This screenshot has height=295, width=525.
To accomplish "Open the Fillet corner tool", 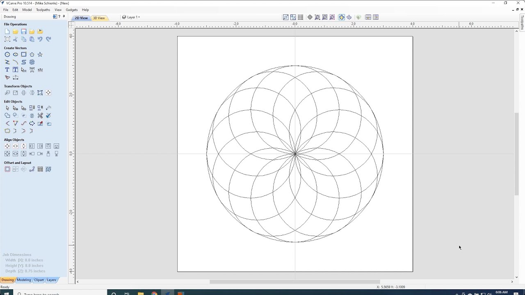I will click(x=7, y=123).
